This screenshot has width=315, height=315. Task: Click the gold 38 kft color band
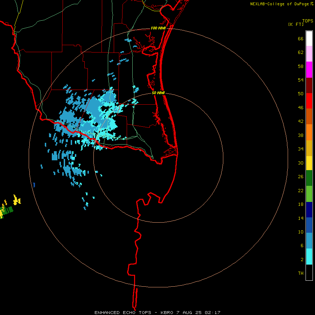[x=309, y=148]
